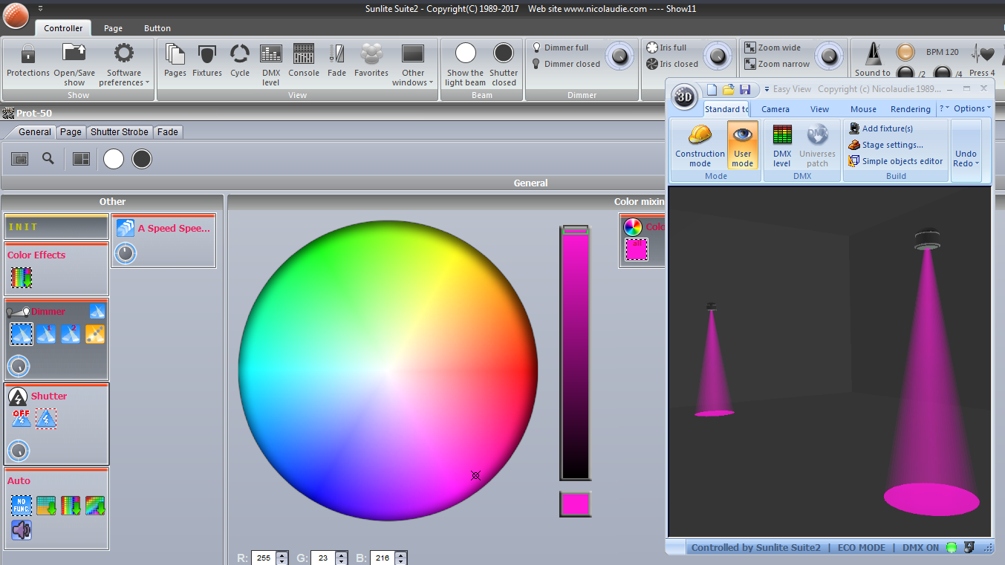The height and width of the screenshot is (565, 1005).
Task: Select the A Speed channel icon
Action: click(x=126, y=228)
